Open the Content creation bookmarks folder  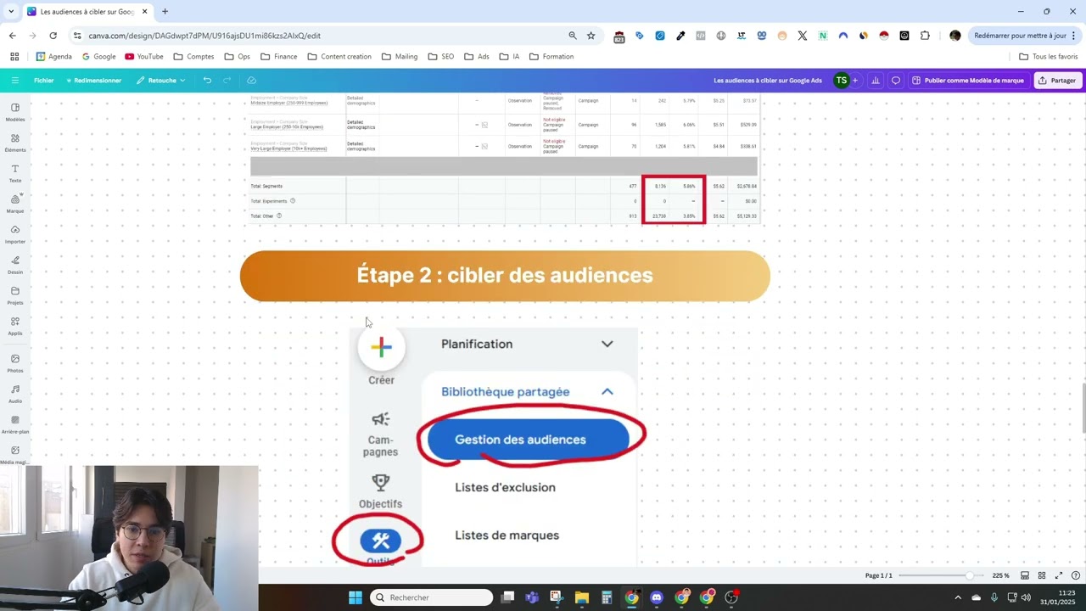click(x=339, y=57)
